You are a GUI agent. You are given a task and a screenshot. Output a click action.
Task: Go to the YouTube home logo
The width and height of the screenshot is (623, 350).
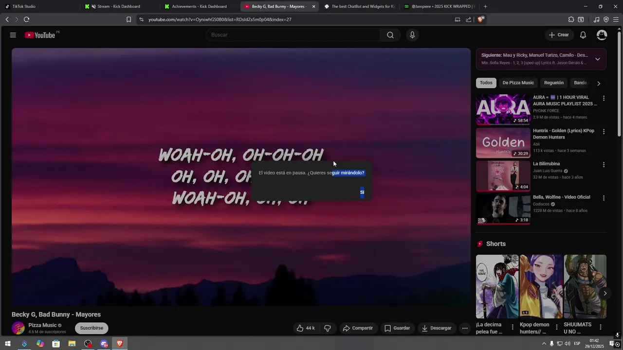coord(40,35)
